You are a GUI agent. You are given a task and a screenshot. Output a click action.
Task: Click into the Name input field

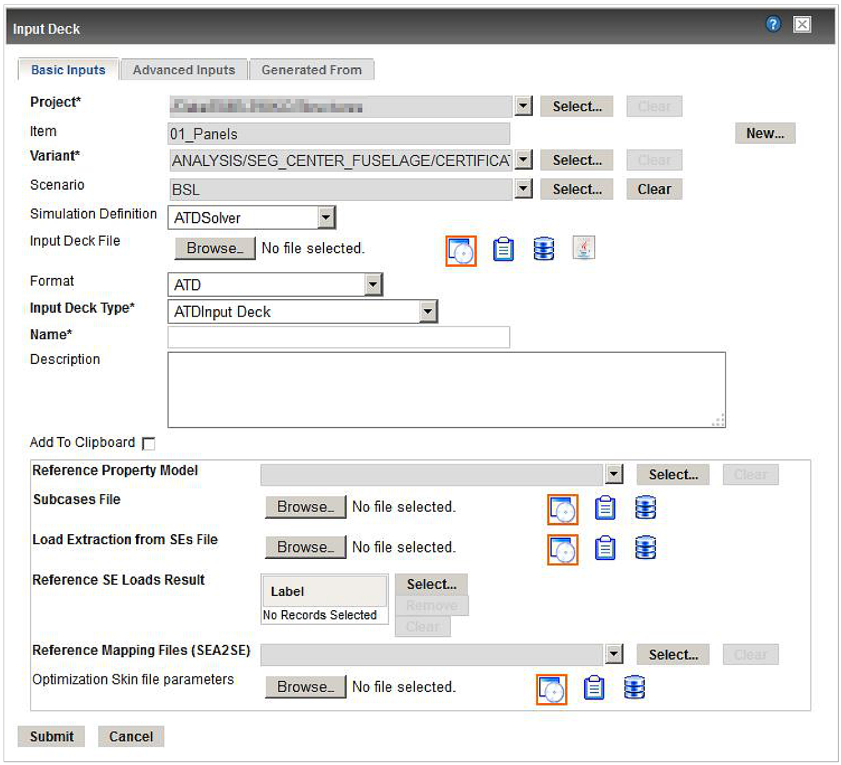tap(339, 337)
